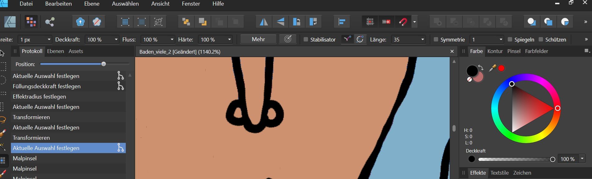The height and width of the screenshot is (179, 592).
Task: Expand the context toolbar overflow chevrons
Action: (586, 40)
